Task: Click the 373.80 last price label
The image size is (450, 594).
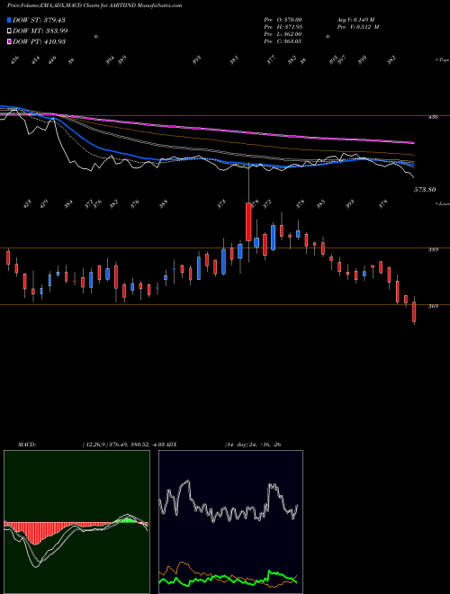Action: tap(425, 189)
